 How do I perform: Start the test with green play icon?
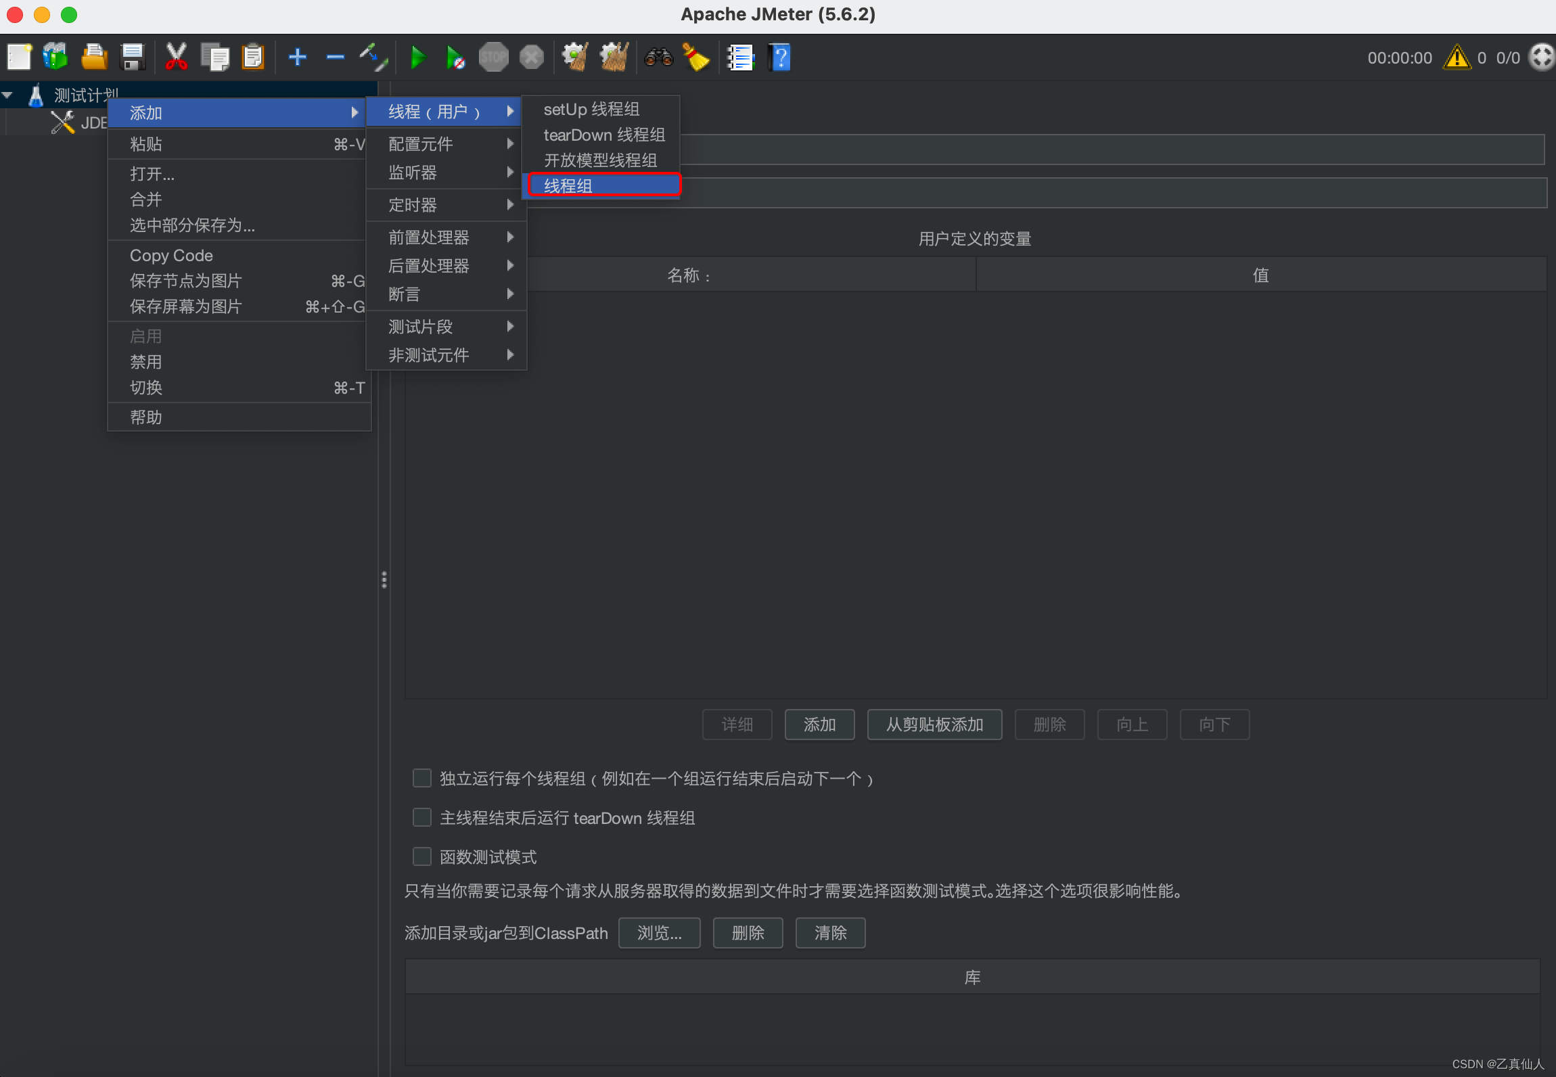pos(418,57)
